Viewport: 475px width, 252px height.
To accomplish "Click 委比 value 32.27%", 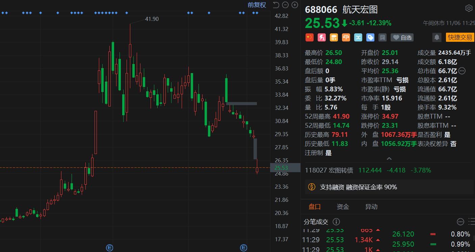I will (x=336, y=98).
